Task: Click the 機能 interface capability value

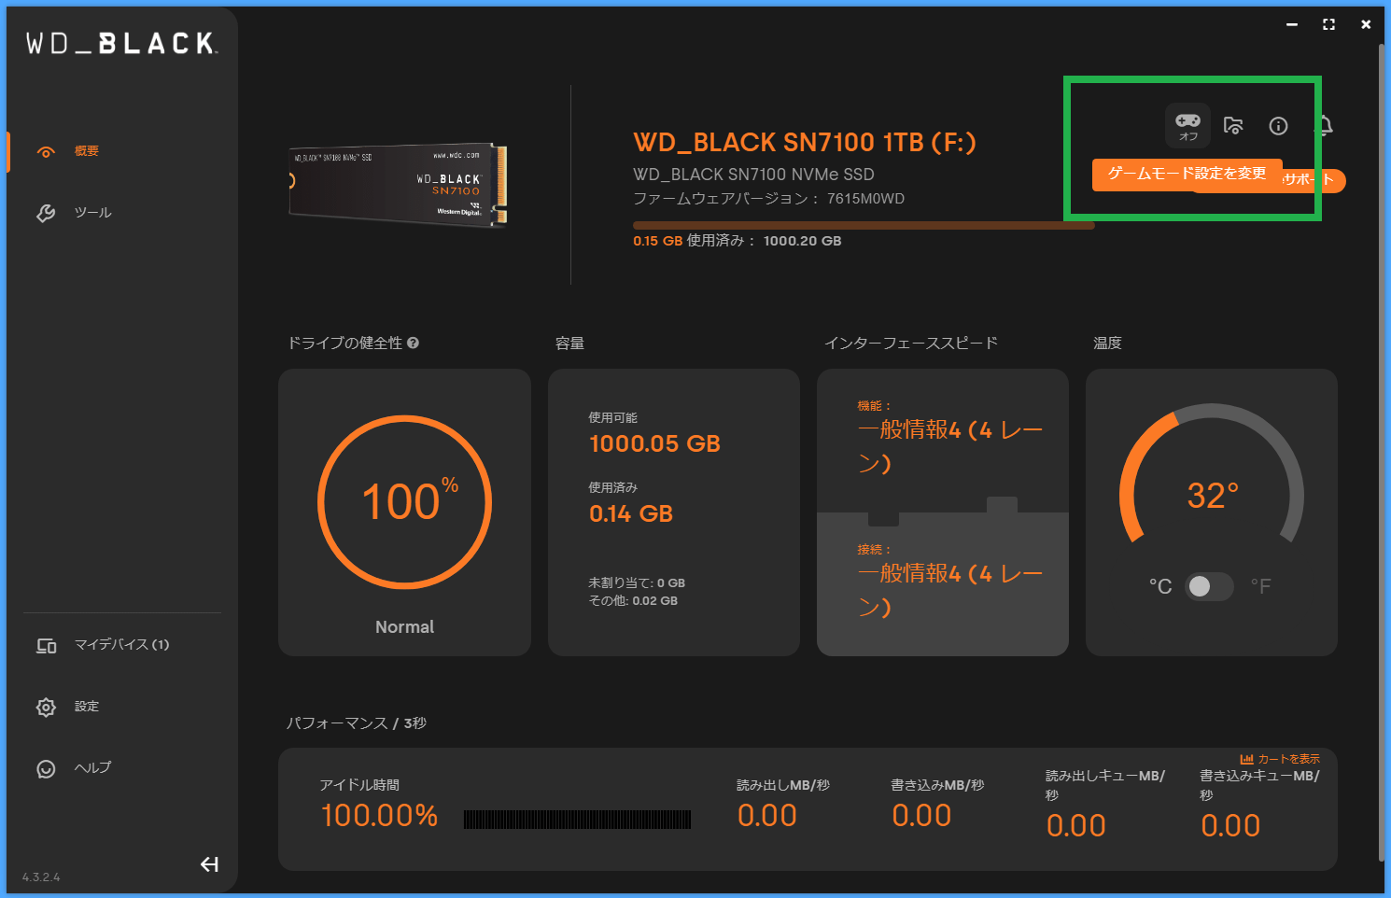Action: (x=950, y=446)
